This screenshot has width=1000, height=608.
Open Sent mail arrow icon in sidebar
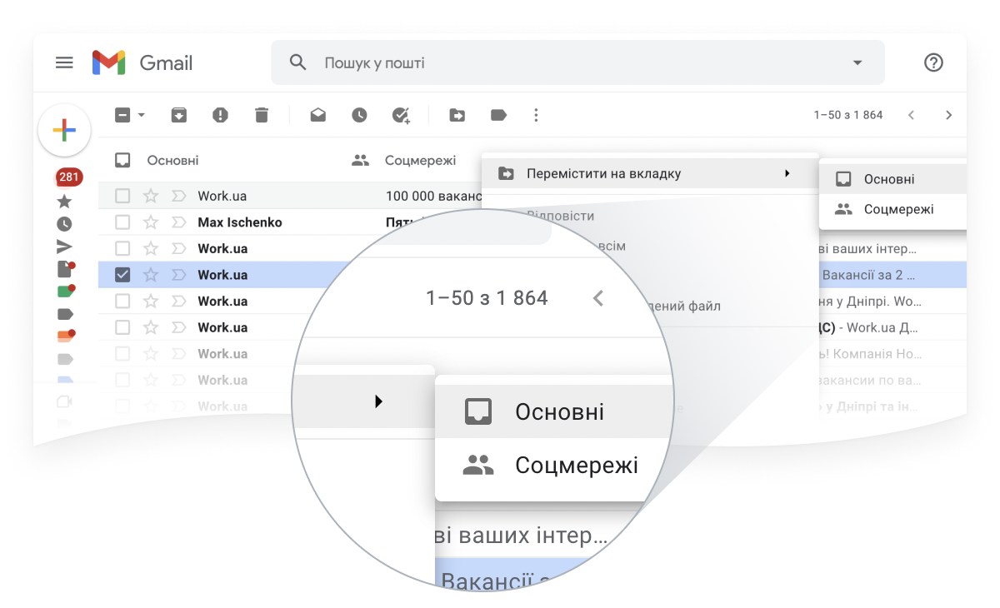tap(64, 247)
